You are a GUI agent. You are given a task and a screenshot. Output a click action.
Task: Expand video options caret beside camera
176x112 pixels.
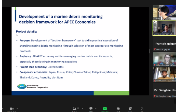[x=17, y=108]
